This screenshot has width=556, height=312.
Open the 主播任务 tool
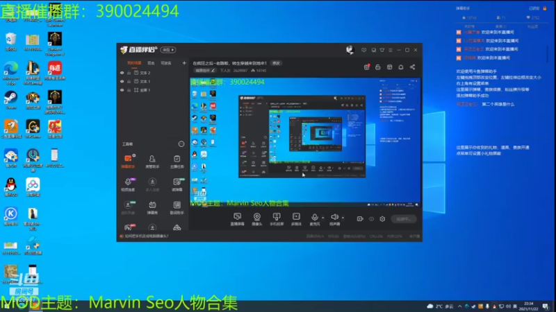point(177,162)
